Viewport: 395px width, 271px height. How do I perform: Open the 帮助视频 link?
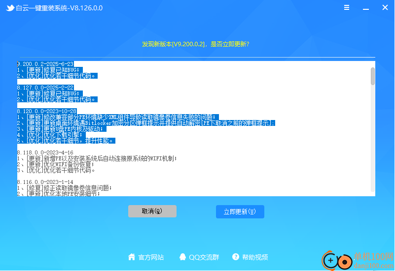click(x=255, y=257)
